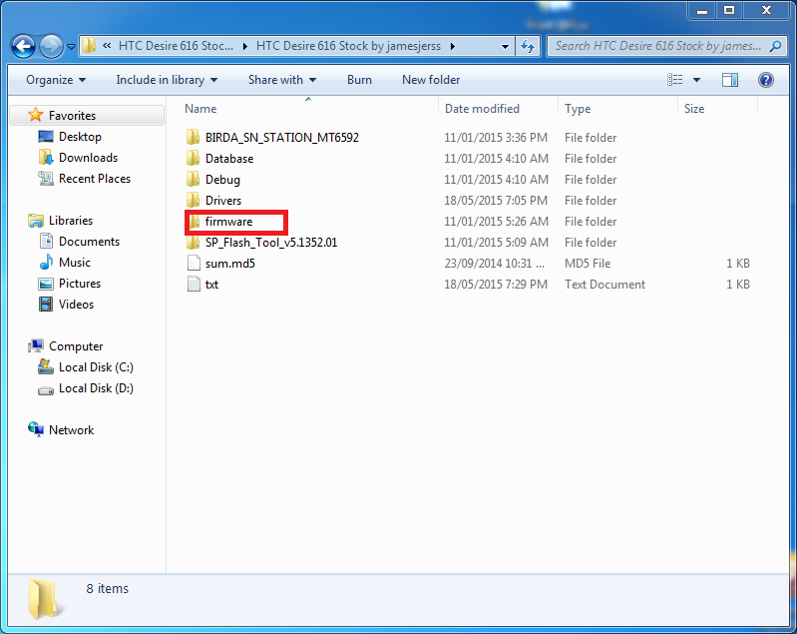Close the Explorer window
The image size is (797, 634).
(x=766, y=10)
